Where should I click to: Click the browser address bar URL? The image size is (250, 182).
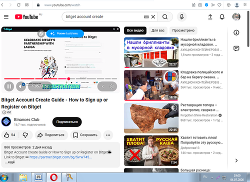(x=62, y=5)
